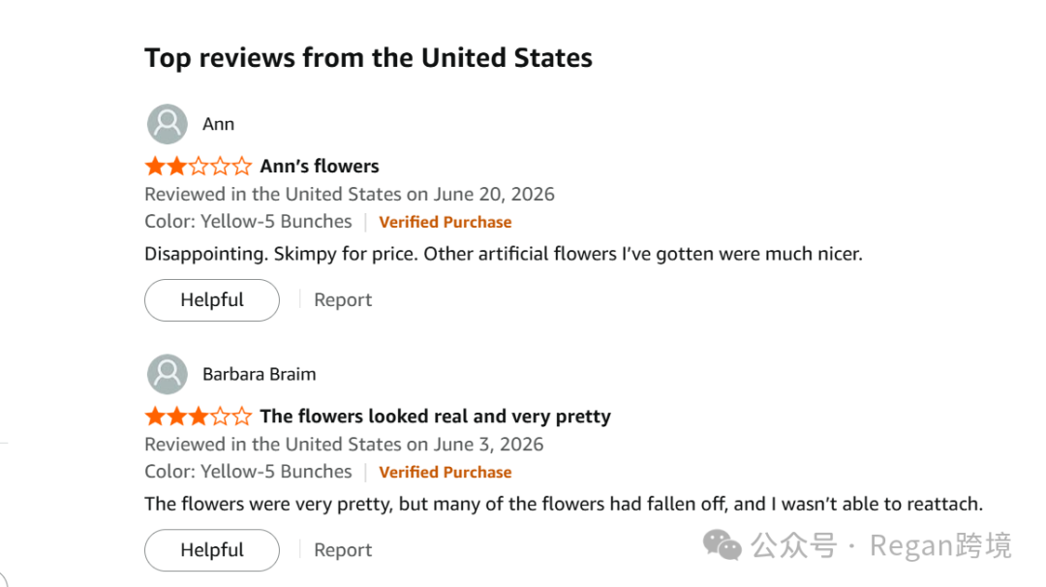Report Ann's review
The image size is (1046, 587).
pos(343,300)
